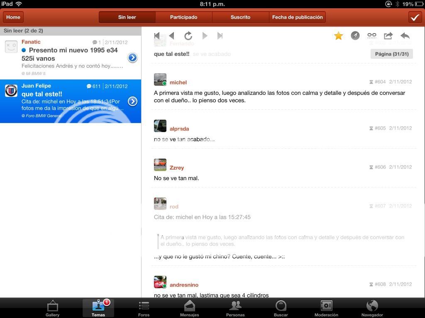Viewport: 425px width, 318px height.
Task: Expand 'Presento mi nuevo 1995 e34' chevron
Action: coord(132,58)
